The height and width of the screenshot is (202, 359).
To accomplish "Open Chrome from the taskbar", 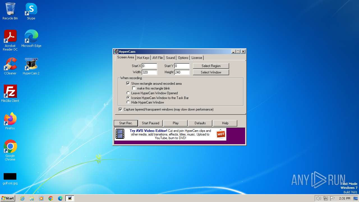I will [51, 198].
